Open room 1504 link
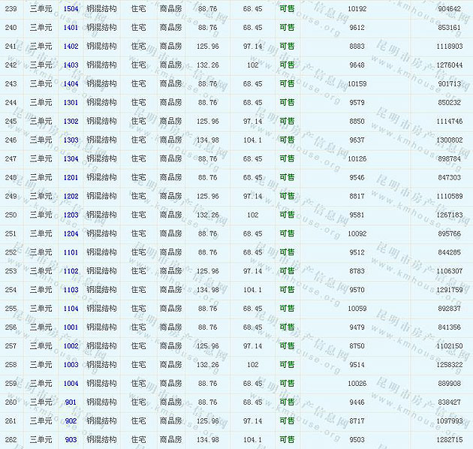 [x=71, y=9]
